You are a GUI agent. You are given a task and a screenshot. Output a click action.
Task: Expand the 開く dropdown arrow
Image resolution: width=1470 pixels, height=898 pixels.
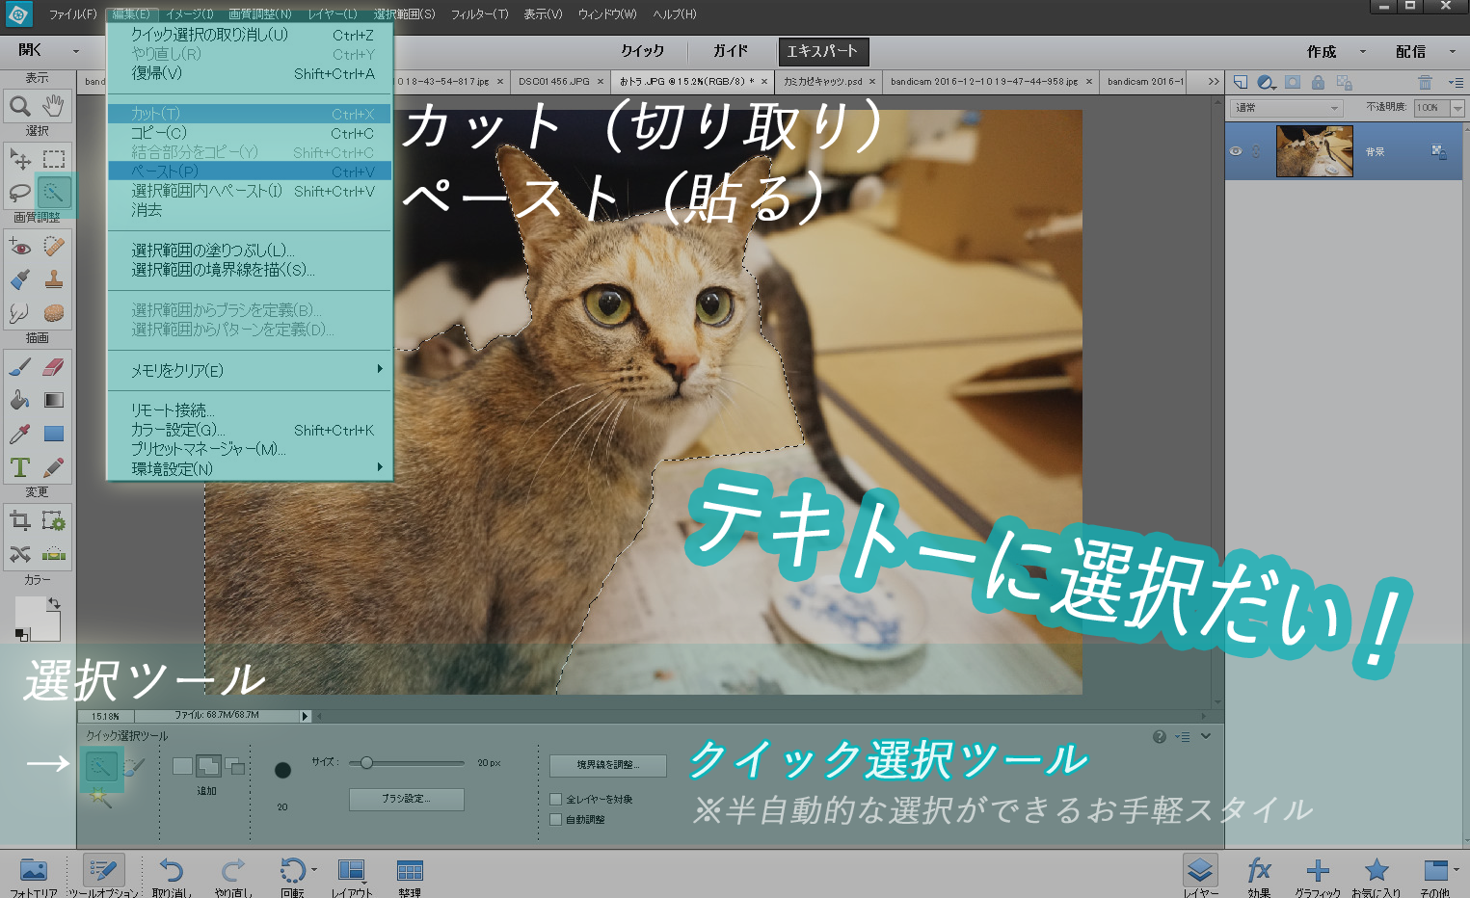(76, 51)
